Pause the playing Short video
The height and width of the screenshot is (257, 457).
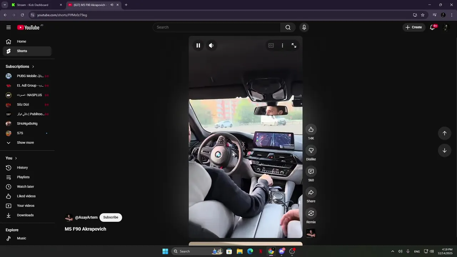(198, 45)
